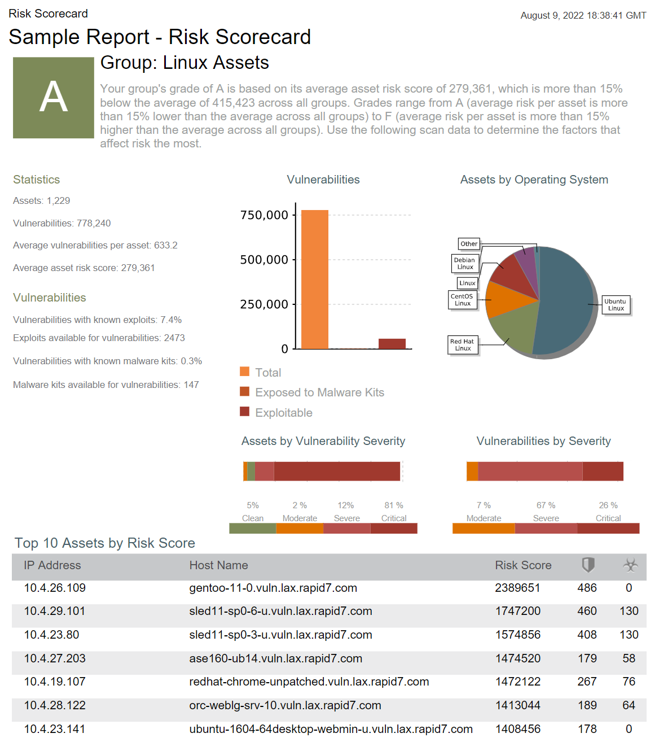Click the shield vulnerabilities column icon
The width and height of the screenshot is (659, 742).
coord(588,565)
